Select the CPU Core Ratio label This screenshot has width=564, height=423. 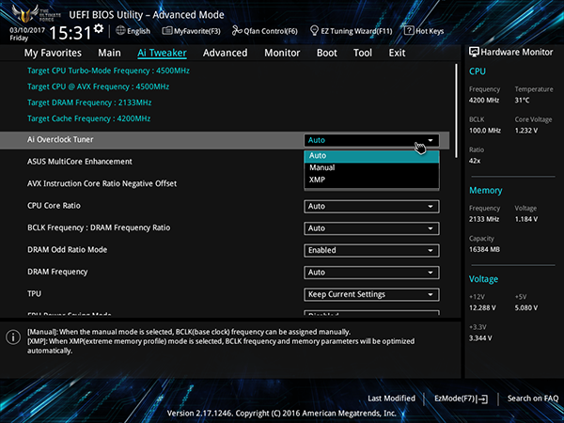54,205
